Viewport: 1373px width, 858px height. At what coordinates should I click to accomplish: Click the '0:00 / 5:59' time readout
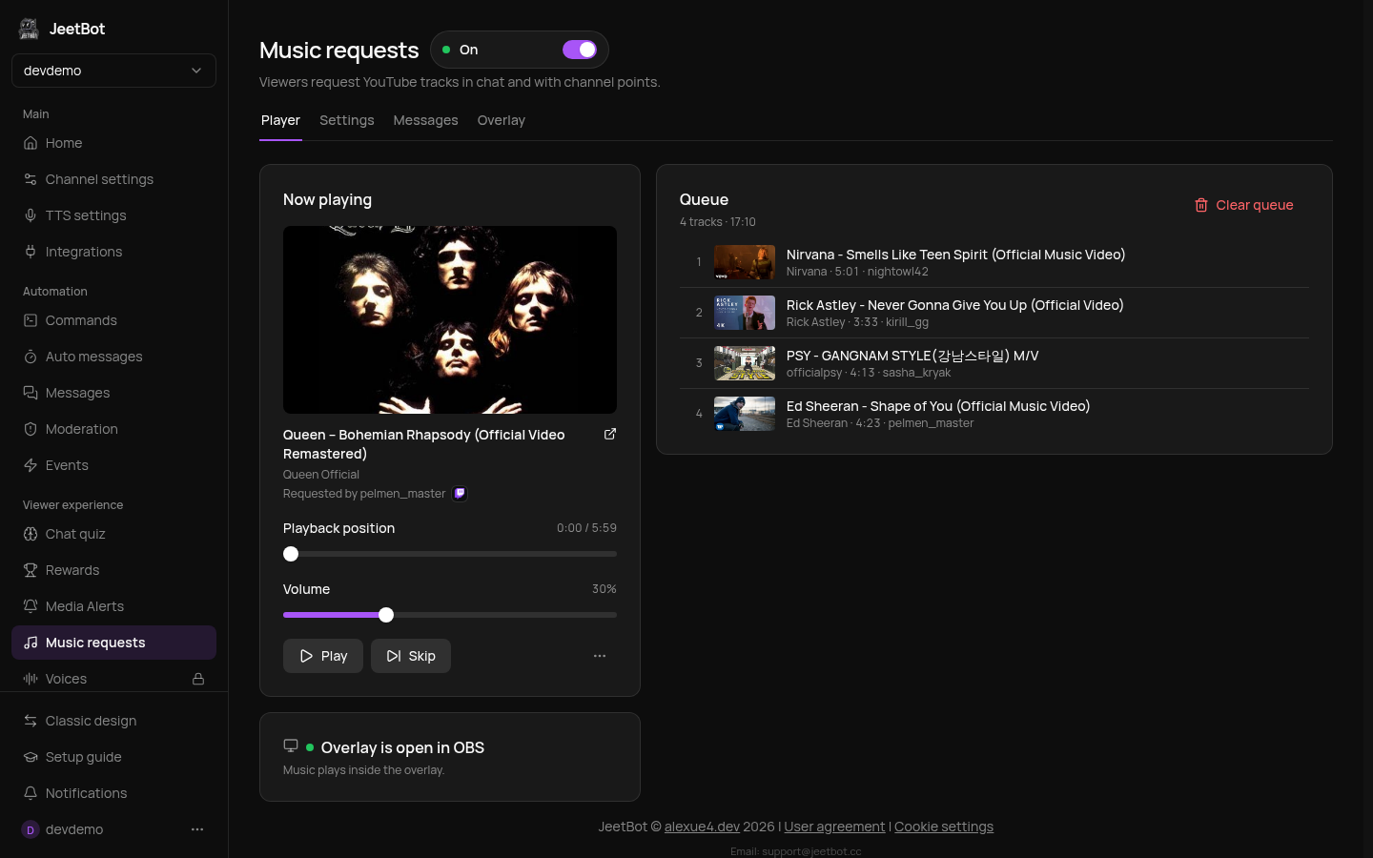point(586,528)
